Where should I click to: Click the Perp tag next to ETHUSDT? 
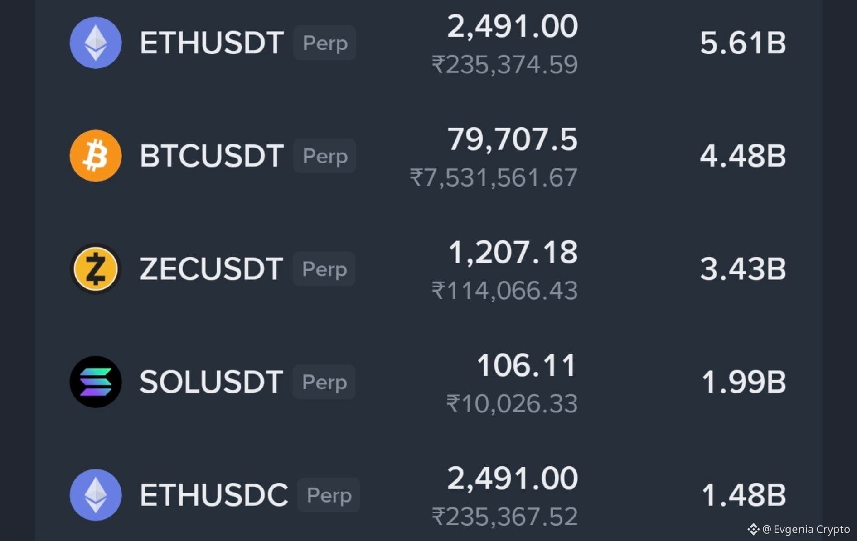(x=324, y=43)
